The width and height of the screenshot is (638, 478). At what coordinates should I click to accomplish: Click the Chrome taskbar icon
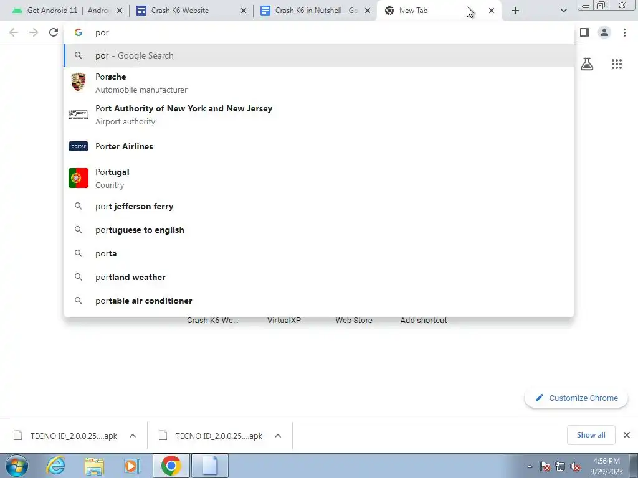coord(171,466)
